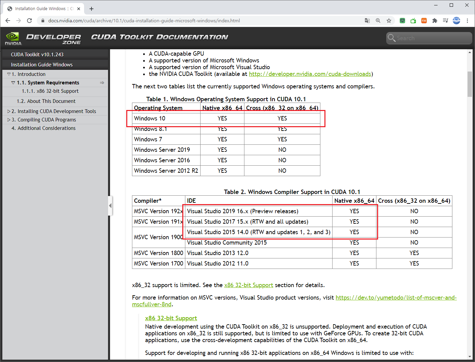Select the Installation Guide Windows browser tab
The height and width of the screenshot is (362, 475).
coord(44,9)
